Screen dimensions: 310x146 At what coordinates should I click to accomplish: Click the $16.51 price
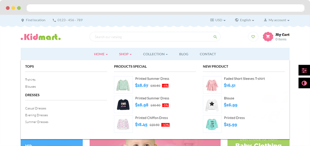click(x=229, y=86)
